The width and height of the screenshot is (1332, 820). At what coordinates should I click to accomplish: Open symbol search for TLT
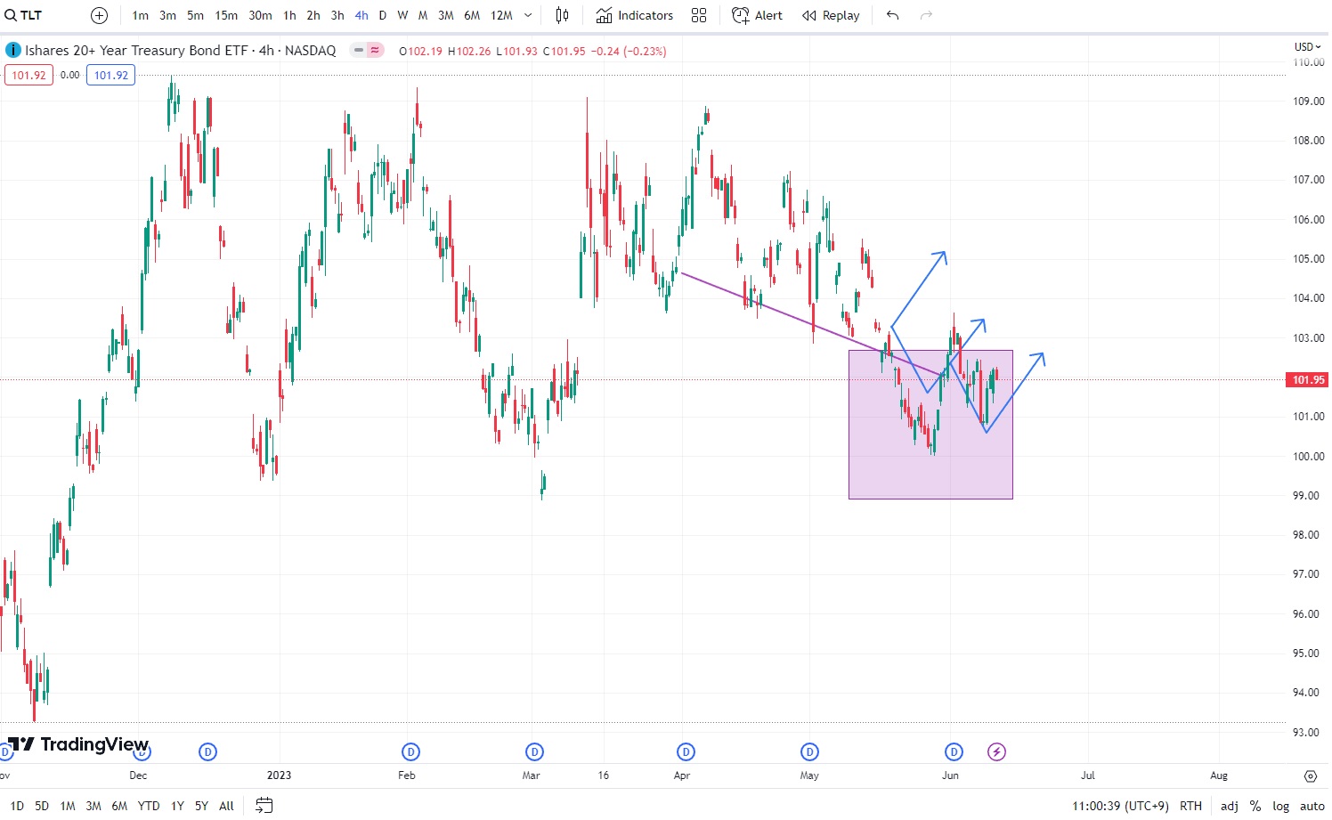[24, 15]
